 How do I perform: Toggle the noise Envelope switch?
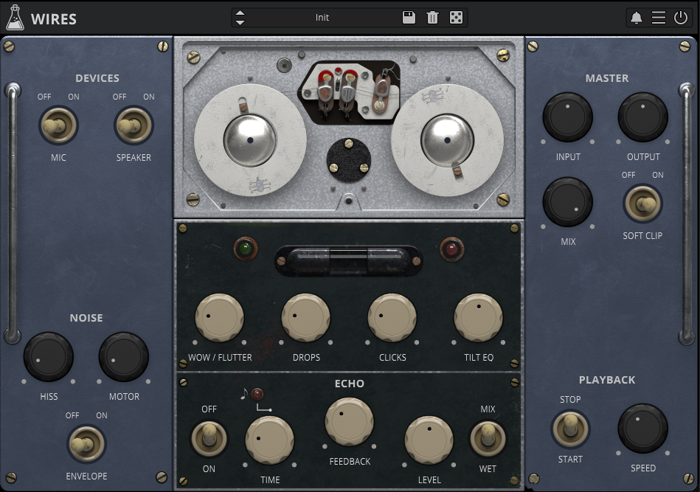pos(86,445)
